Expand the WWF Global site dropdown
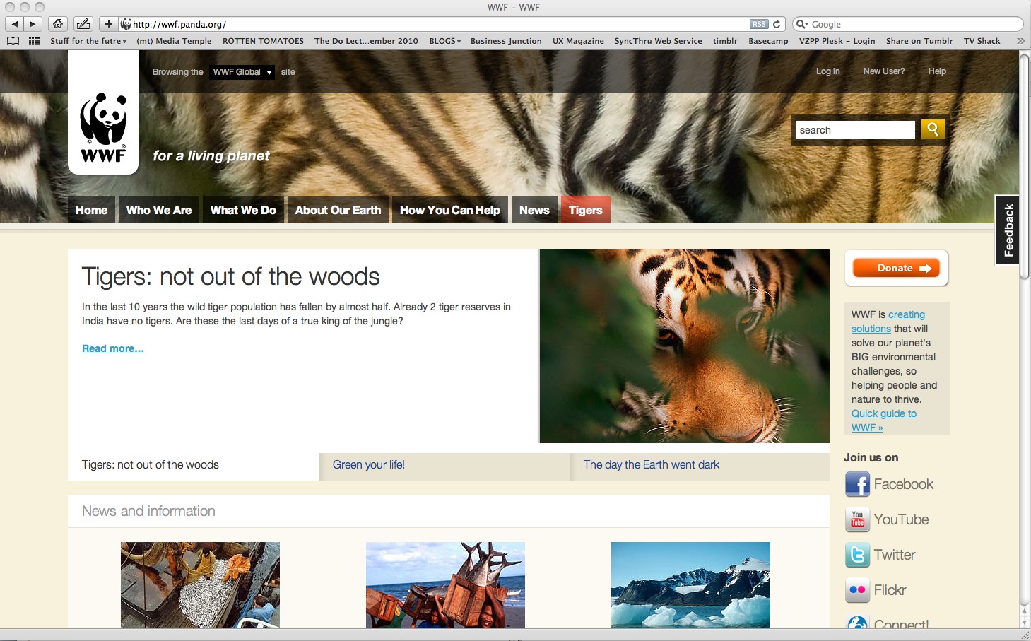Viewport: 1031px width, 641px height. (242, 72)
